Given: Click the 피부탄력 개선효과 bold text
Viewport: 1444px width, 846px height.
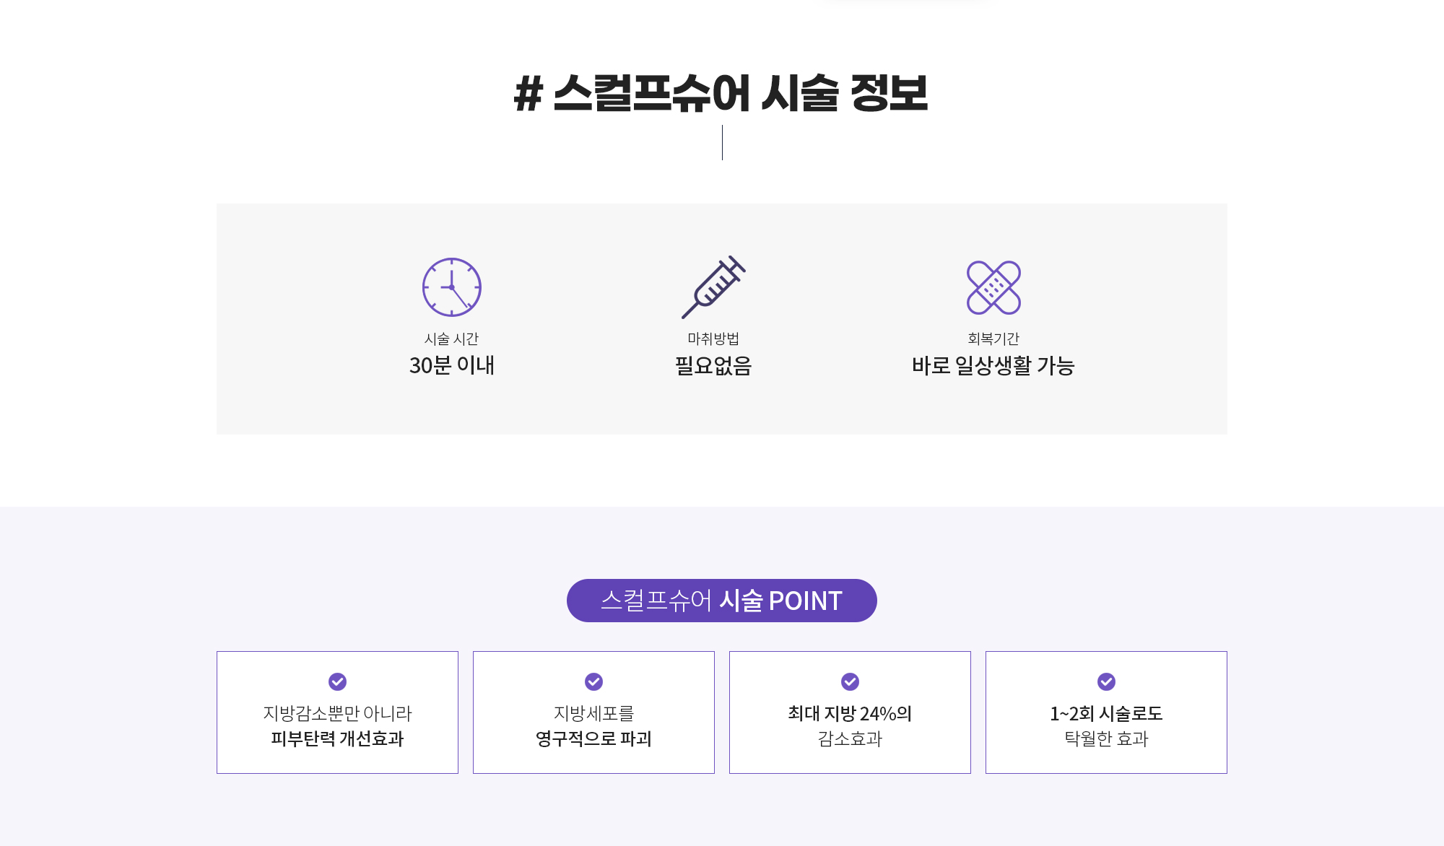Looking at the screenshot, I should [x=337, y=738].
